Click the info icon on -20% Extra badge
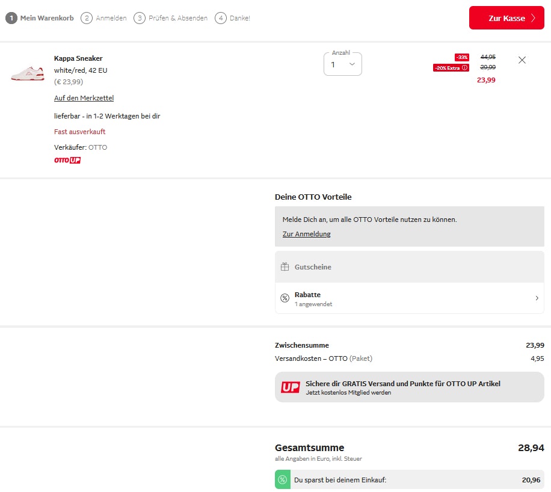Screen dimensions: 551x492 [x=464, y=68]
